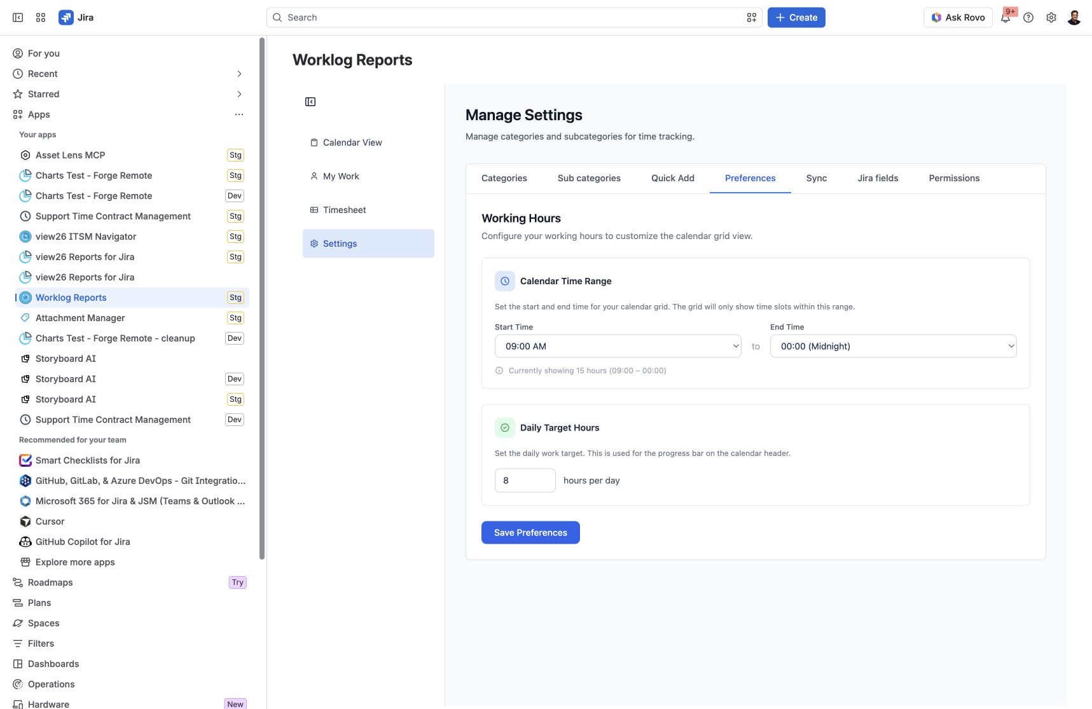Screen dimensions: 1092x709
Task: Click the view26 ITSM Navigator app icon
Action: pyautogui.click(x=25, y=237)
